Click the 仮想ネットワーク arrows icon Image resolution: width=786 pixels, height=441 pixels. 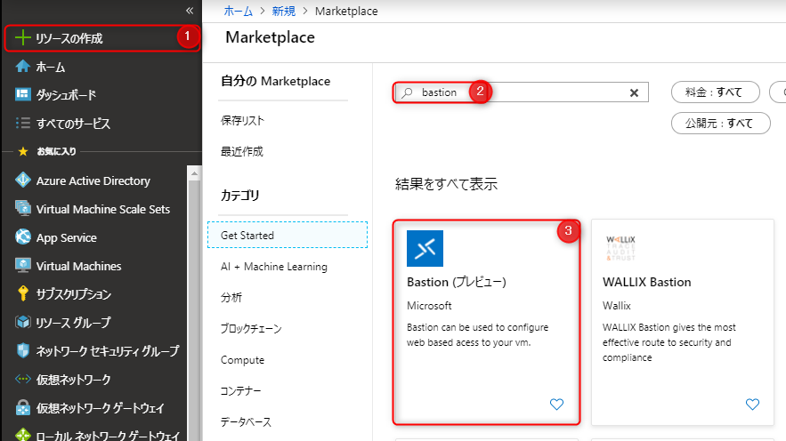point(22,379)
